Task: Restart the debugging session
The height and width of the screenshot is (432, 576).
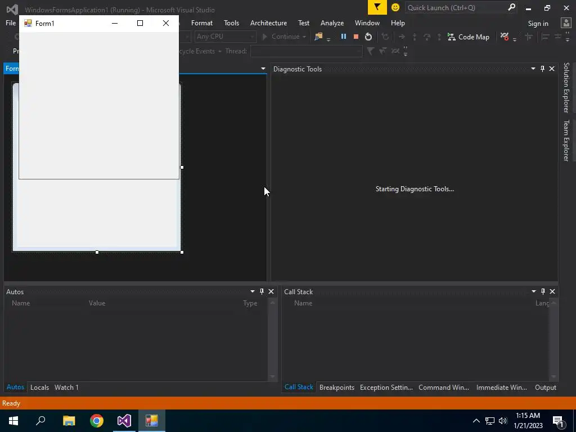Action: pos(368,37)
